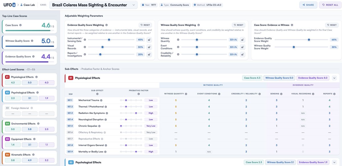Click info icon next to Mechanical Trauma
Image resolution: width=342 pixels, height=166 pixels.
[x=101, y=100]
